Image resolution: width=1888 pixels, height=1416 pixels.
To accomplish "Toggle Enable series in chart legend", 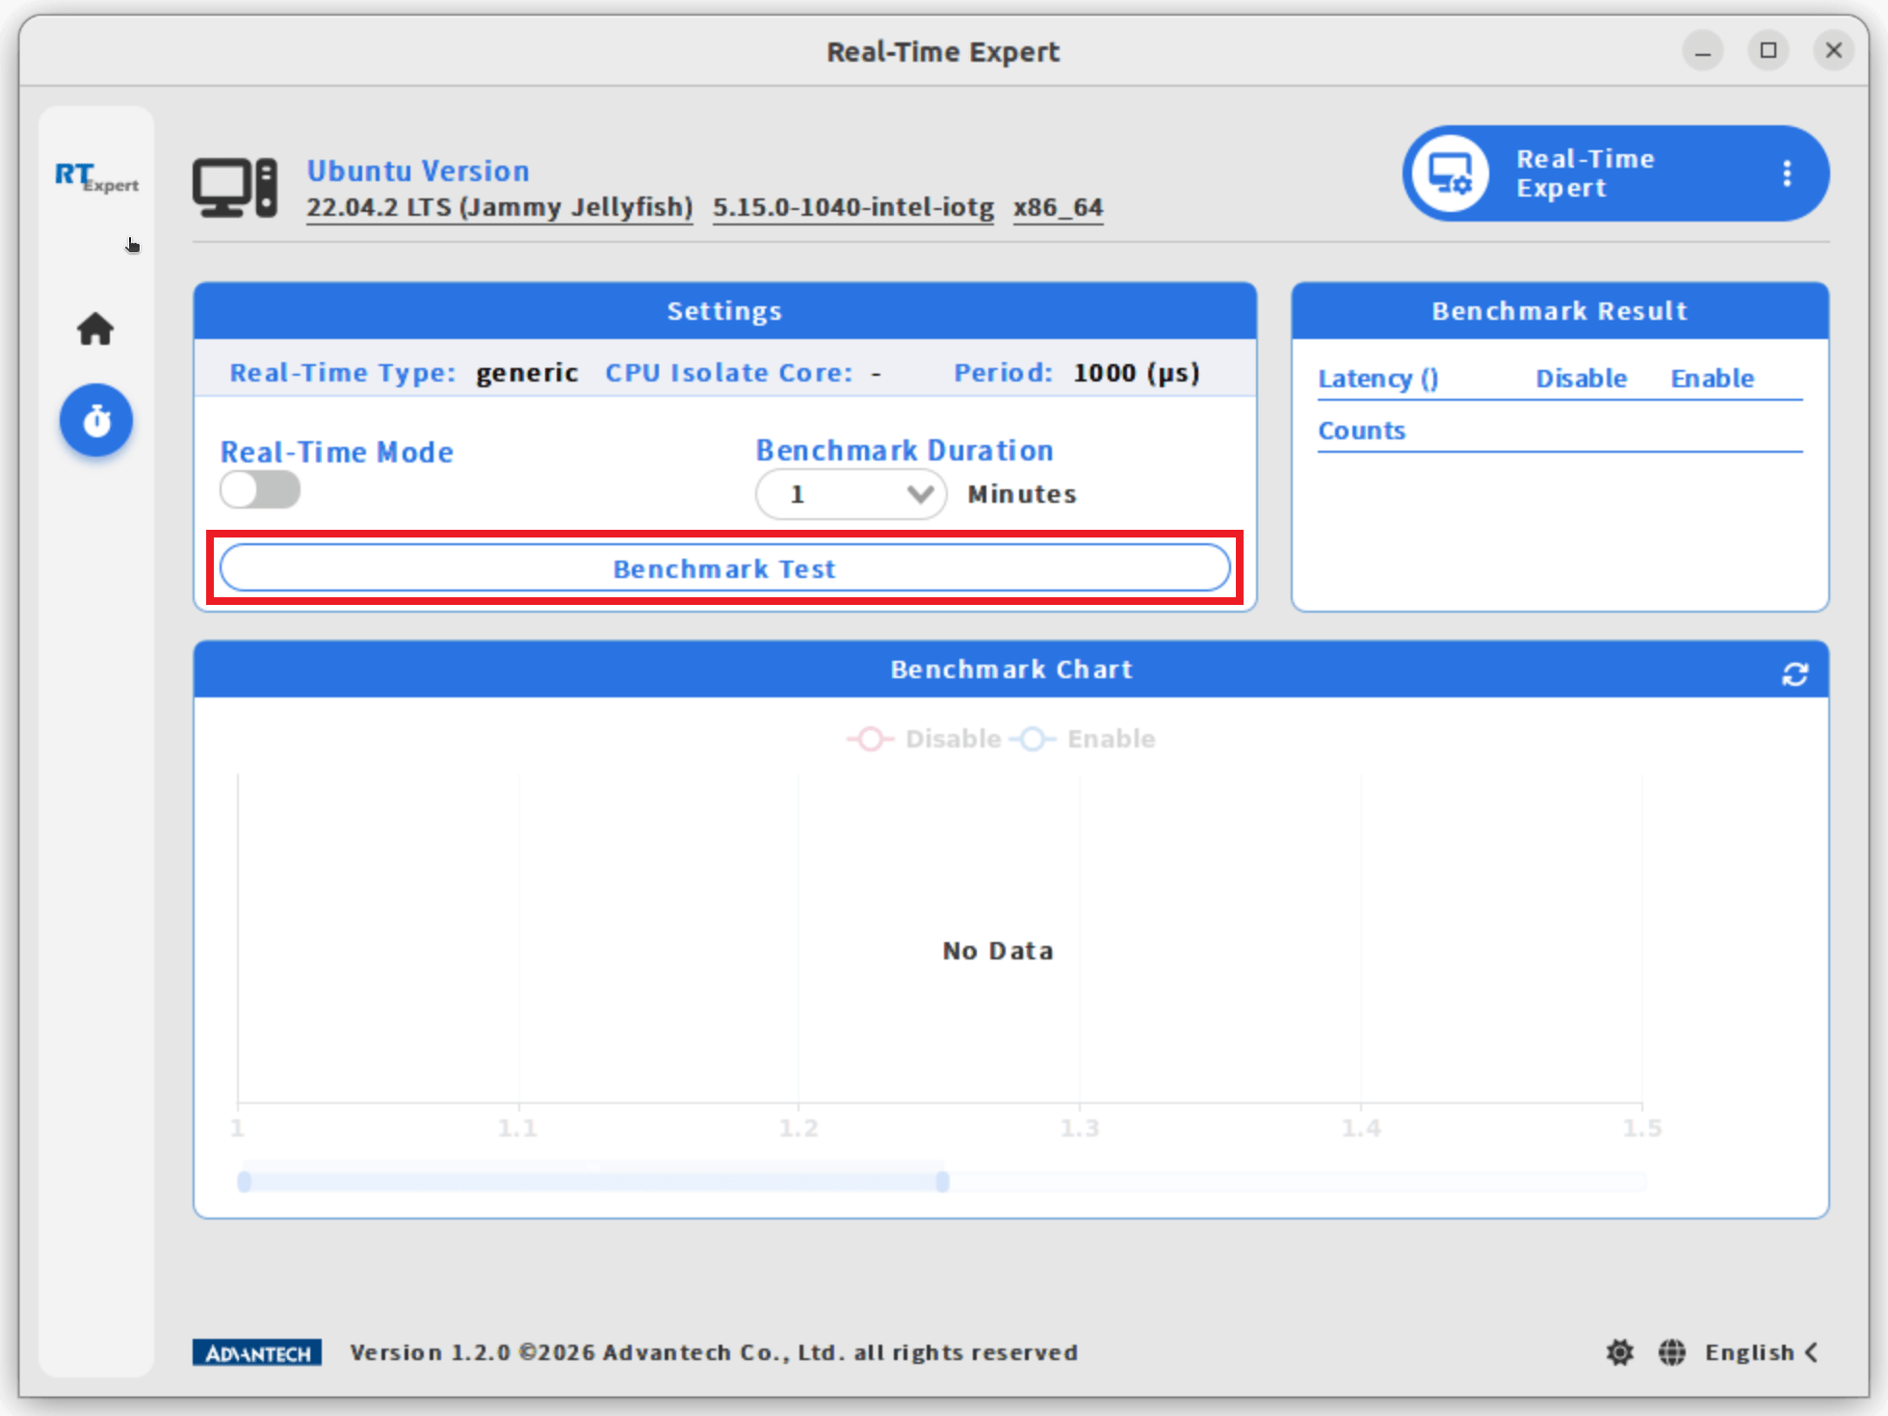I will click(1083, 739).
